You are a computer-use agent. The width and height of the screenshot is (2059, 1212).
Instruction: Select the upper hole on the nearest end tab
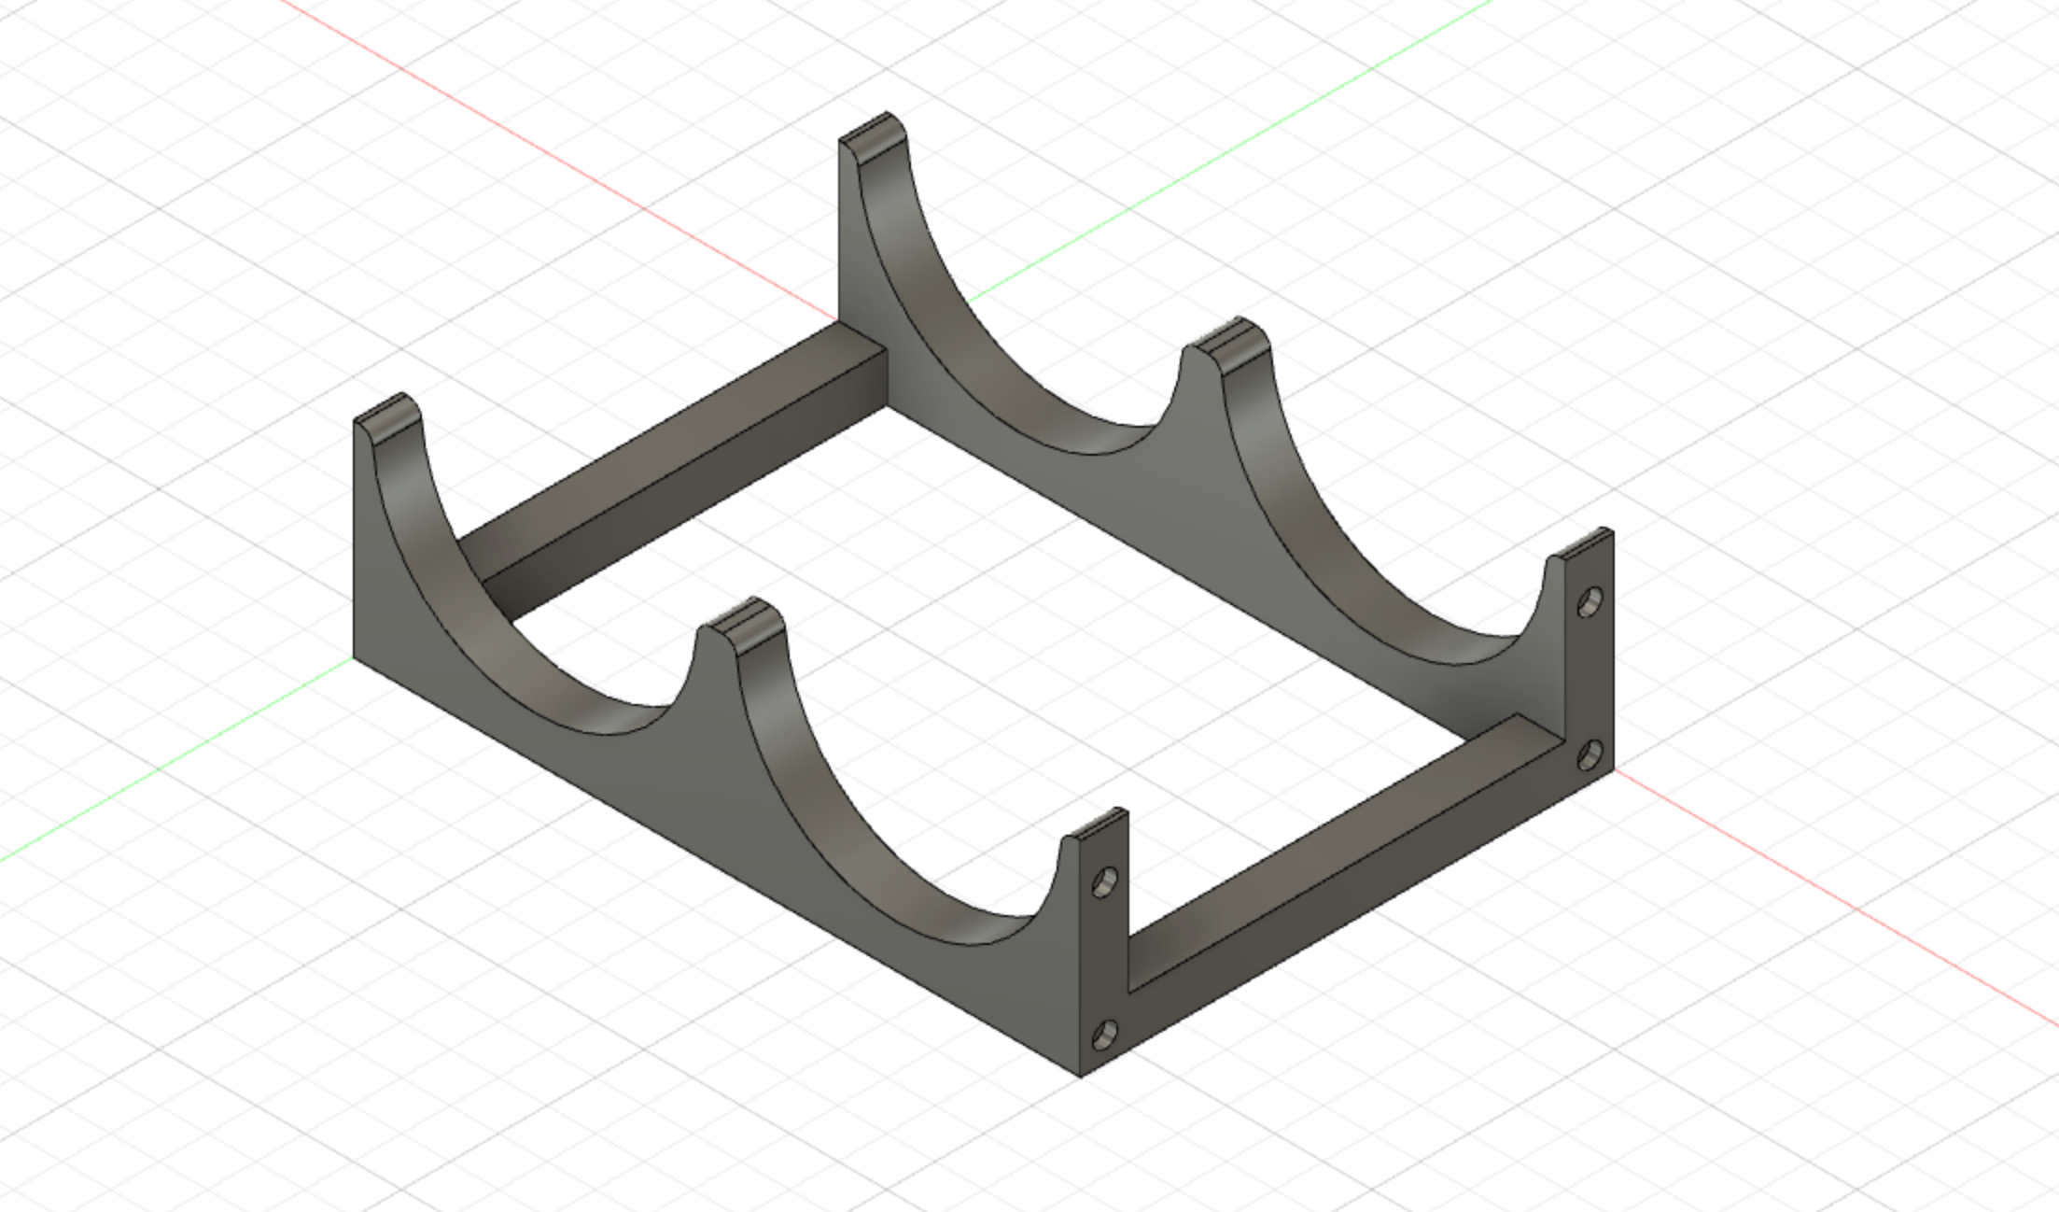click(1105, 882)
